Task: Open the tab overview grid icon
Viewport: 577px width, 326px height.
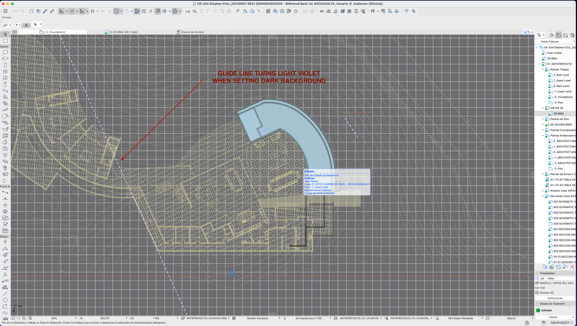Action: pos(14,32)
